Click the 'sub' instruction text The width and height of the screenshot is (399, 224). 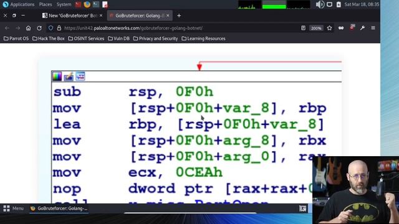pyautogui.click(x=67, y=91)
